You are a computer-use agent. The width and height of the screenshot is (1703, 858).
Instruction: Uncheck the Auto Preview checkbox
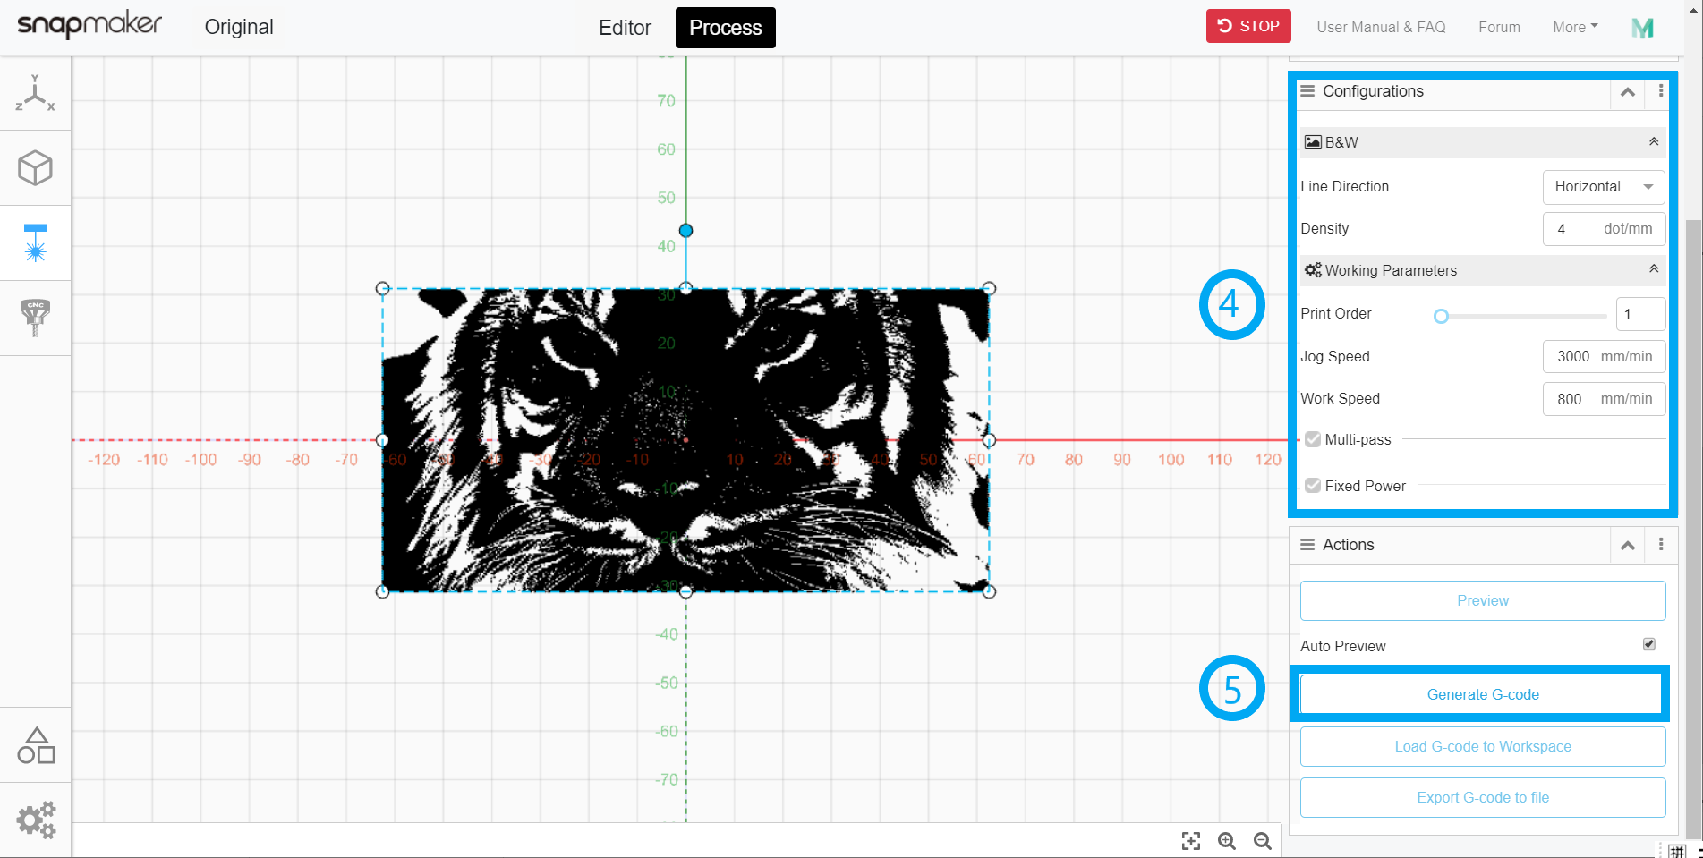(x=1648, y=644)
